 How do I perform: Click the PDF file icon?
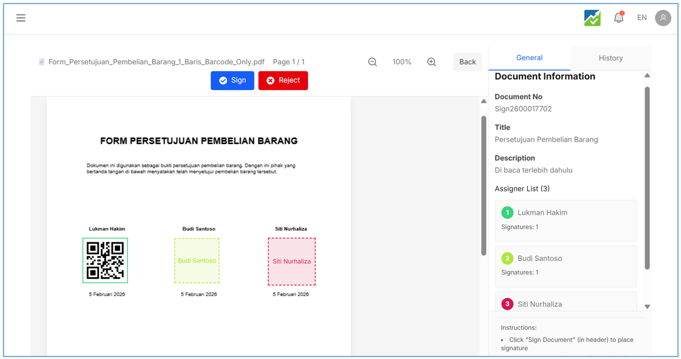(x=41, y=62)
